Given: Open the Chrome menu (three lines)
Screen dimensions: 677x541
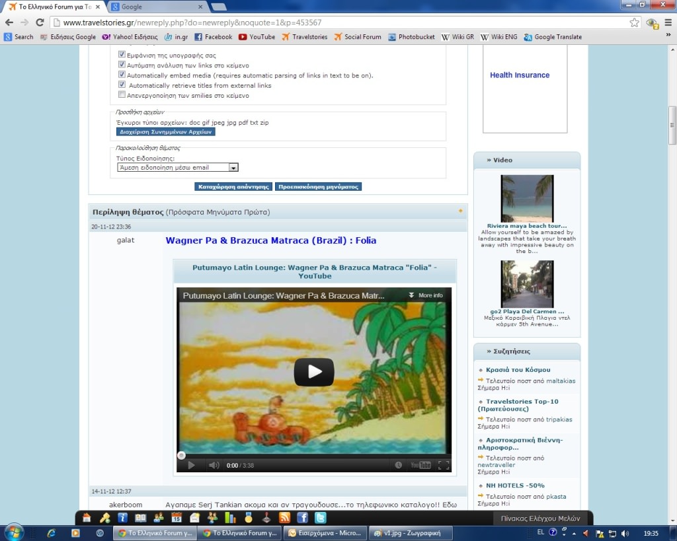Looking at the screenshot, I should click(668, 22).
